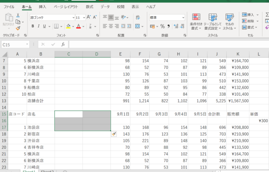Open Alignment group dialog launcher

pos(145,35)
